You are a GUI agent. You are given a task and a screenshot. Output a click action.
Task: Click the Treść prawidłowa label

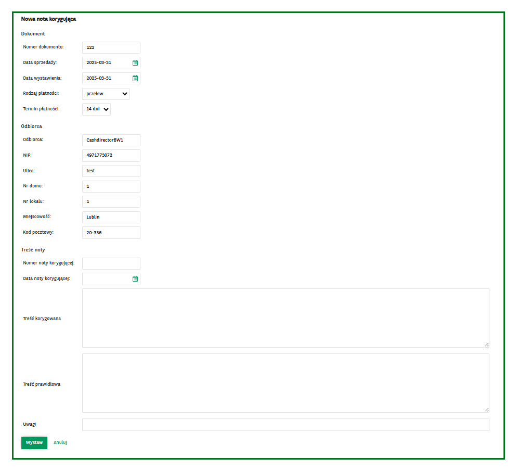[42, 384]
